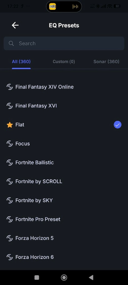The height and width of the screenshot is (285, 128).
Task: Choose the Final Fantasy XIV Online preset
Action: (x=64, y=87)
